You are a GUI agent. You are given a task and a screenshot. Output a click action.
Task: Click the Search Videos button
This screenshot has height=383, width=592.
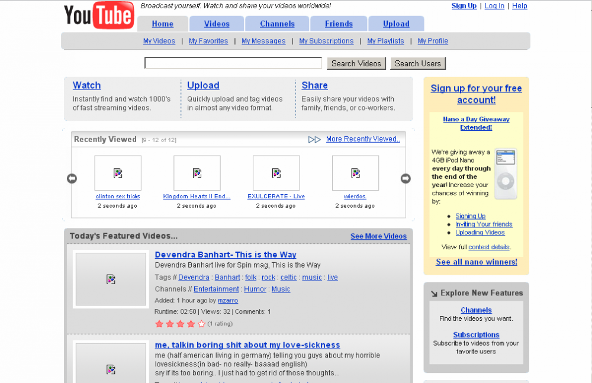click(x=356, y=63)
